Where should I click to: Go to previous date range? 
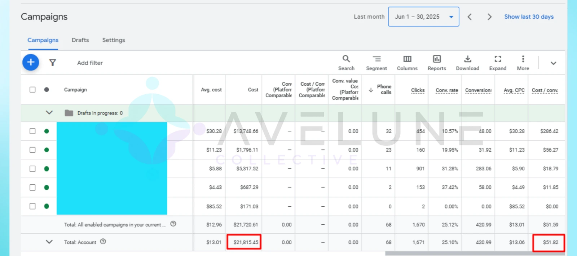pyautogui.click(x=470, y=17)
